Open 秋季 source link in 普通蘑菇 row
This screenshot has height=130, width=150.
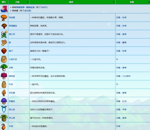124,26
